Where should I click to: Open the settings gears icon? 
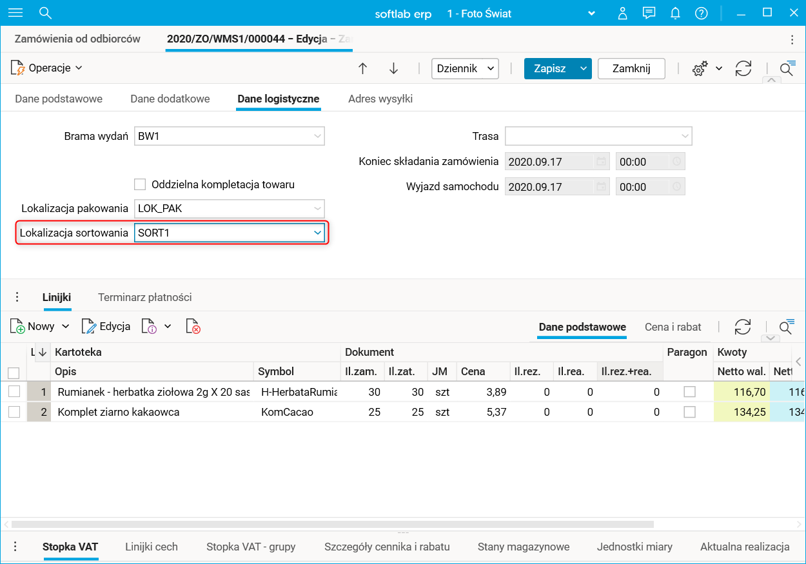(700, 69)
